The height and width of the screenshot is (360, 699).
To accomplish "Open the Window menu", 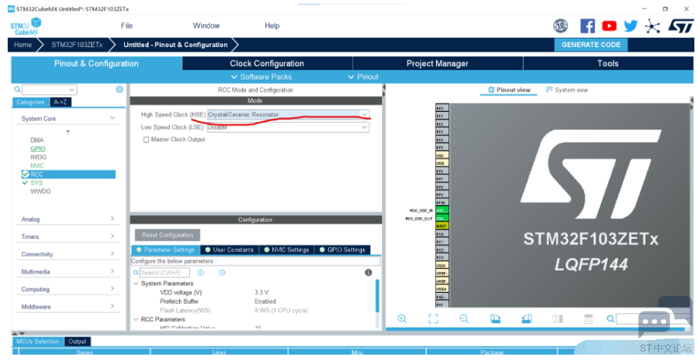I will click(x=206, y=26).
